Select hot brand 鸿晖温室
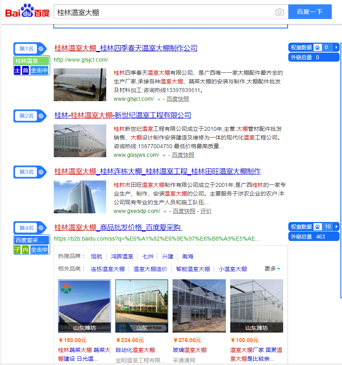The height and width of the screenshot is (365, 342). 122,256
